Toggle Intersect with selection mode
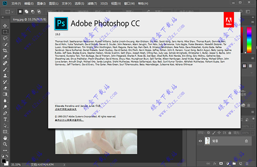The width and height of the screenshot is (257, 167). [x=39, y=12]
